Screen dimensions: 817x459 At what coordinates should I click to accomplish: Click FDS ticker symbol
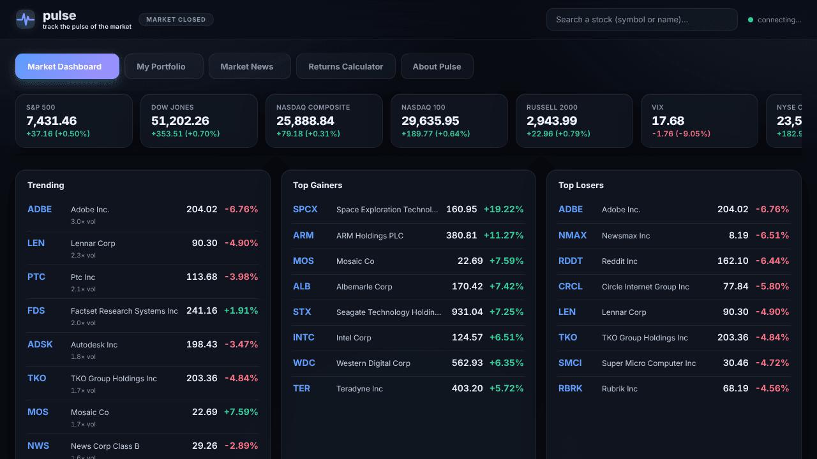click(36, 310)
